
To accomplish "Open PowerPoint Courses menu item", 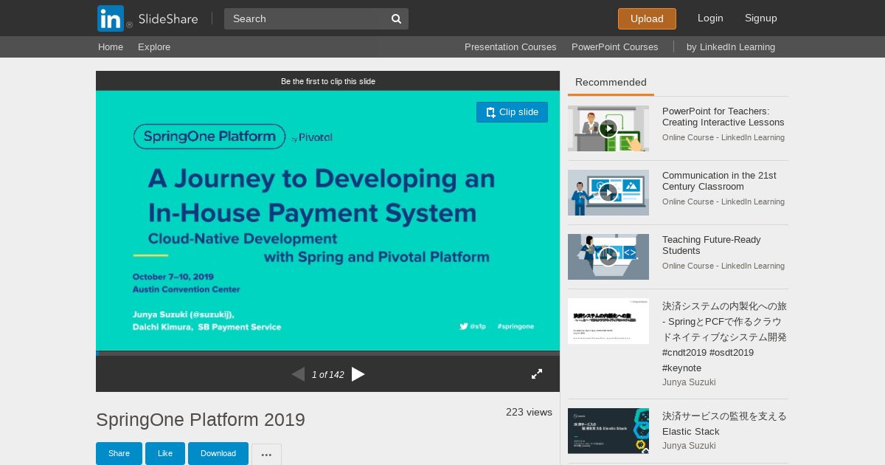I will [x=614, y=46].
